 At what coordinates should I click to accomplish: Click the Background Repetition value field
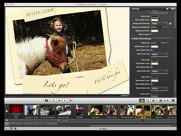coord(162,27)
